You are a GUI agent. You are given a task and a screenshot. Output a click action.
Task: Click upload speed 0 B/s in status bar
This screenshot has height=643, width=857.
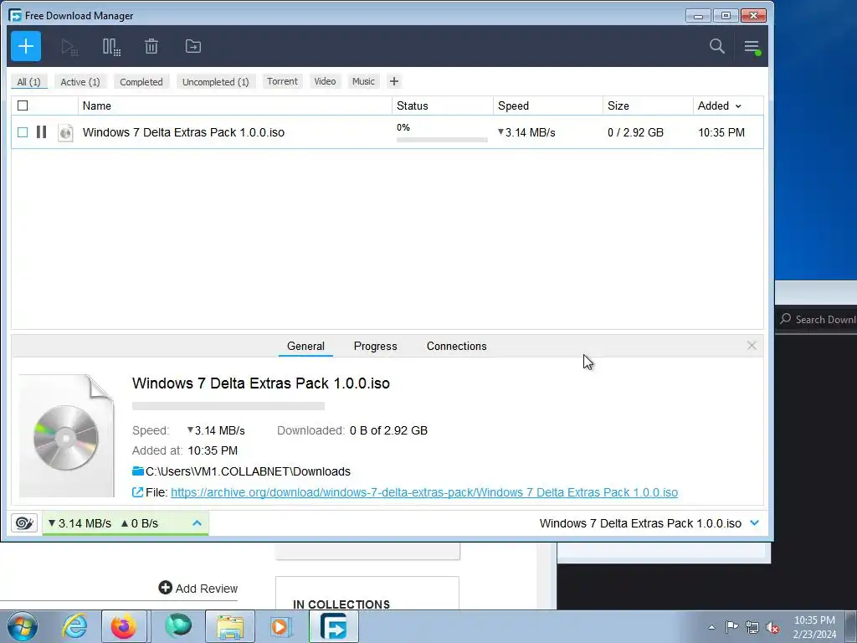(140, 523)
